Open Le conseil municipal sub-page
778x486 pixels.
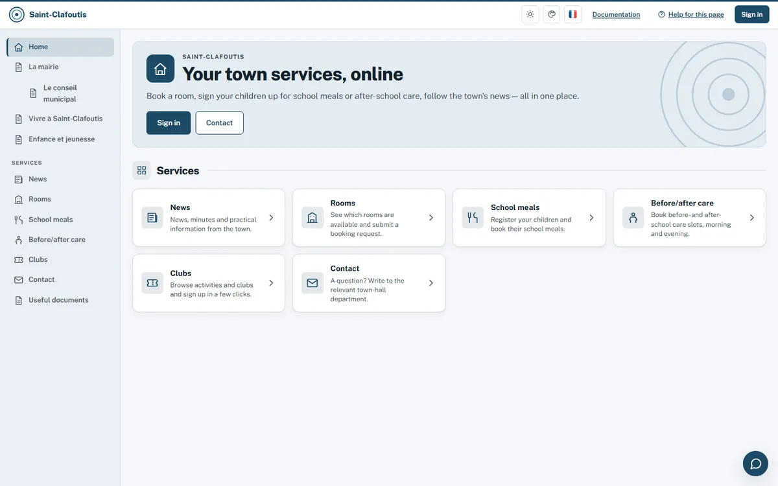(68, 93)
